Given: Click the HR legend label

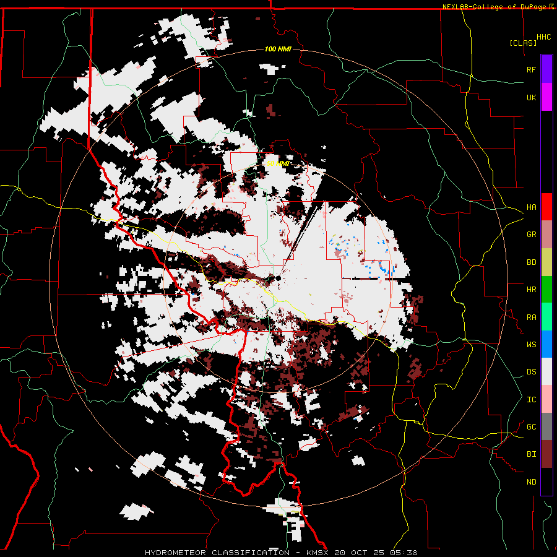Looking at the screenshot, I should click(531, 290).
